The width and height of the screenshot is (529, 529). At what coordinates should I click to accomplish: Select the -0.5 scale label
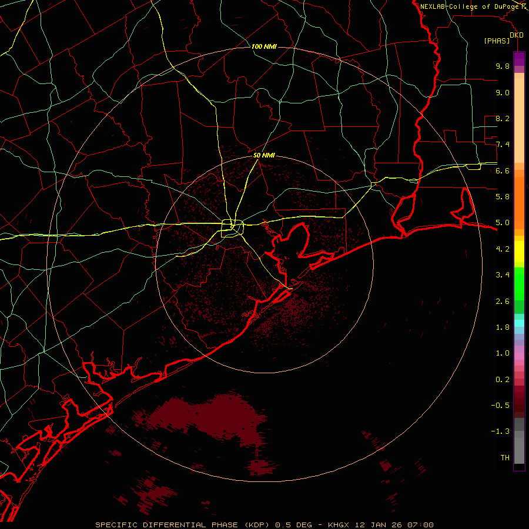click(x=500, y=406)
